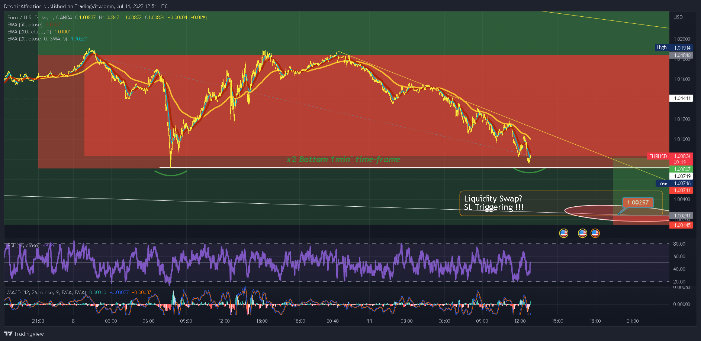Click the 21:03 time axis label

[38, 321]
